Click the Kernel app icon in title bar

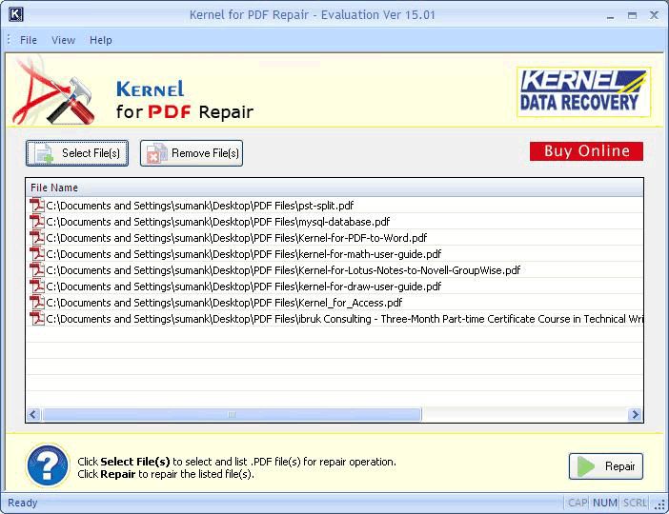click(x=14, y=14)
